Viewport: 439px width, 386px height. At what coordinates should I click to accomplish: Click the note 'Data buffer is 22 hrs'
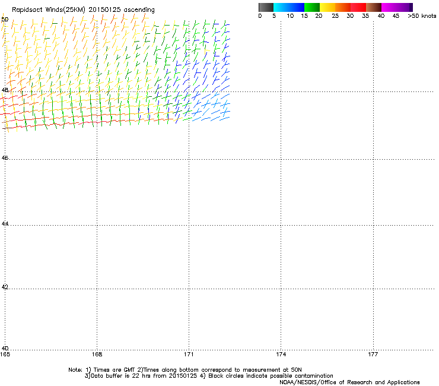click(x=121, y=376)
